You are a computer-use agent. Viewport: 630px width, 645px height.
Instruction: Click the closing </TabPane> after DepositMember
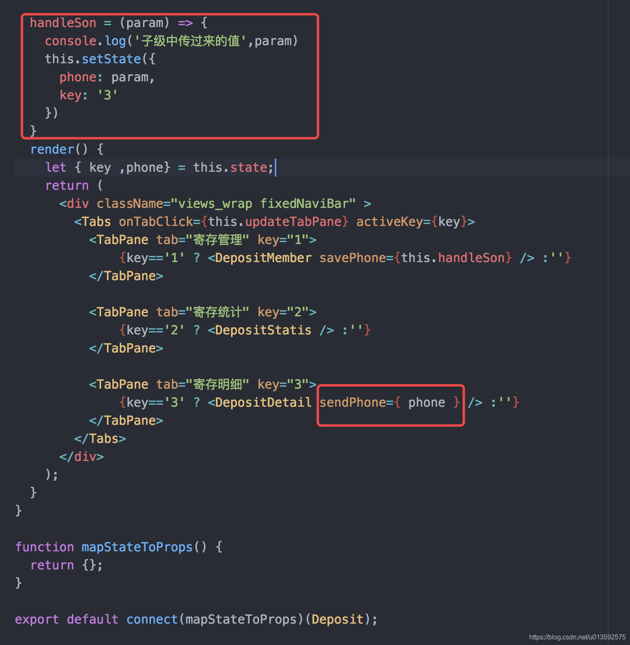pyautogui.click(x=126, y=276)
